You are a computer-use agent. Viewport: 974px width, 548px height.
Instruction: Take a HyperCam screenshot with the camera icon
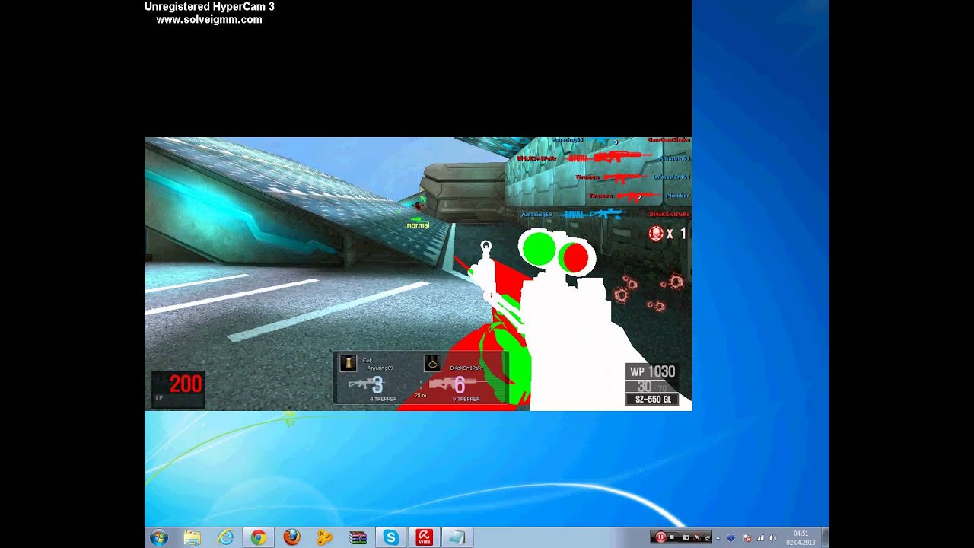click(x=686, y=537)
